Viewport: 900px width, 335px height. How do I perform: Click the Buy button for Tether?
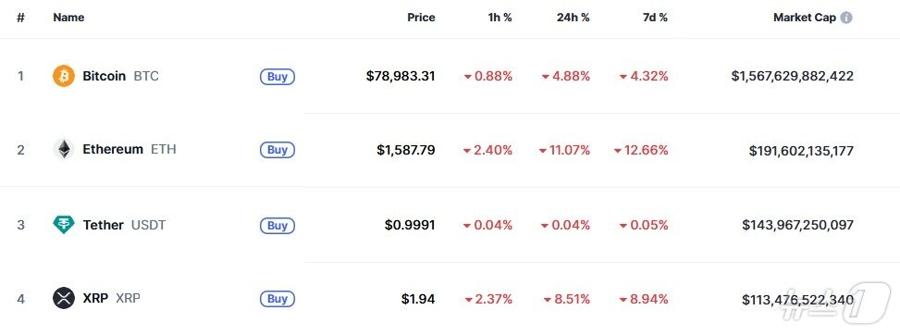pyautogui.click(x=277, y=225)
